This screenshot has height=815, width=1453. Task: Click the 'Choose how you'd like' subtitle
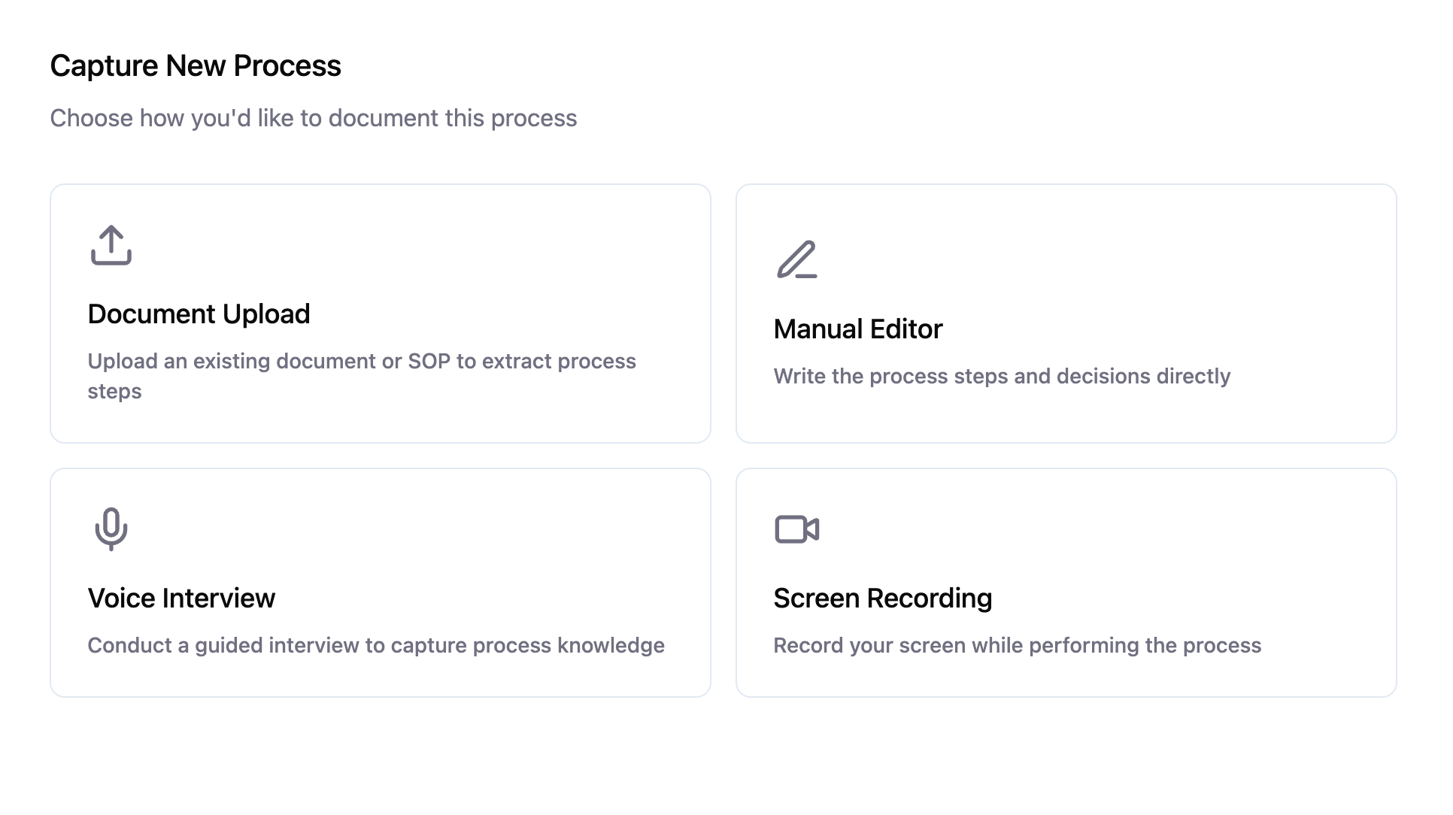pyautogui.click(x=313, y=119)
